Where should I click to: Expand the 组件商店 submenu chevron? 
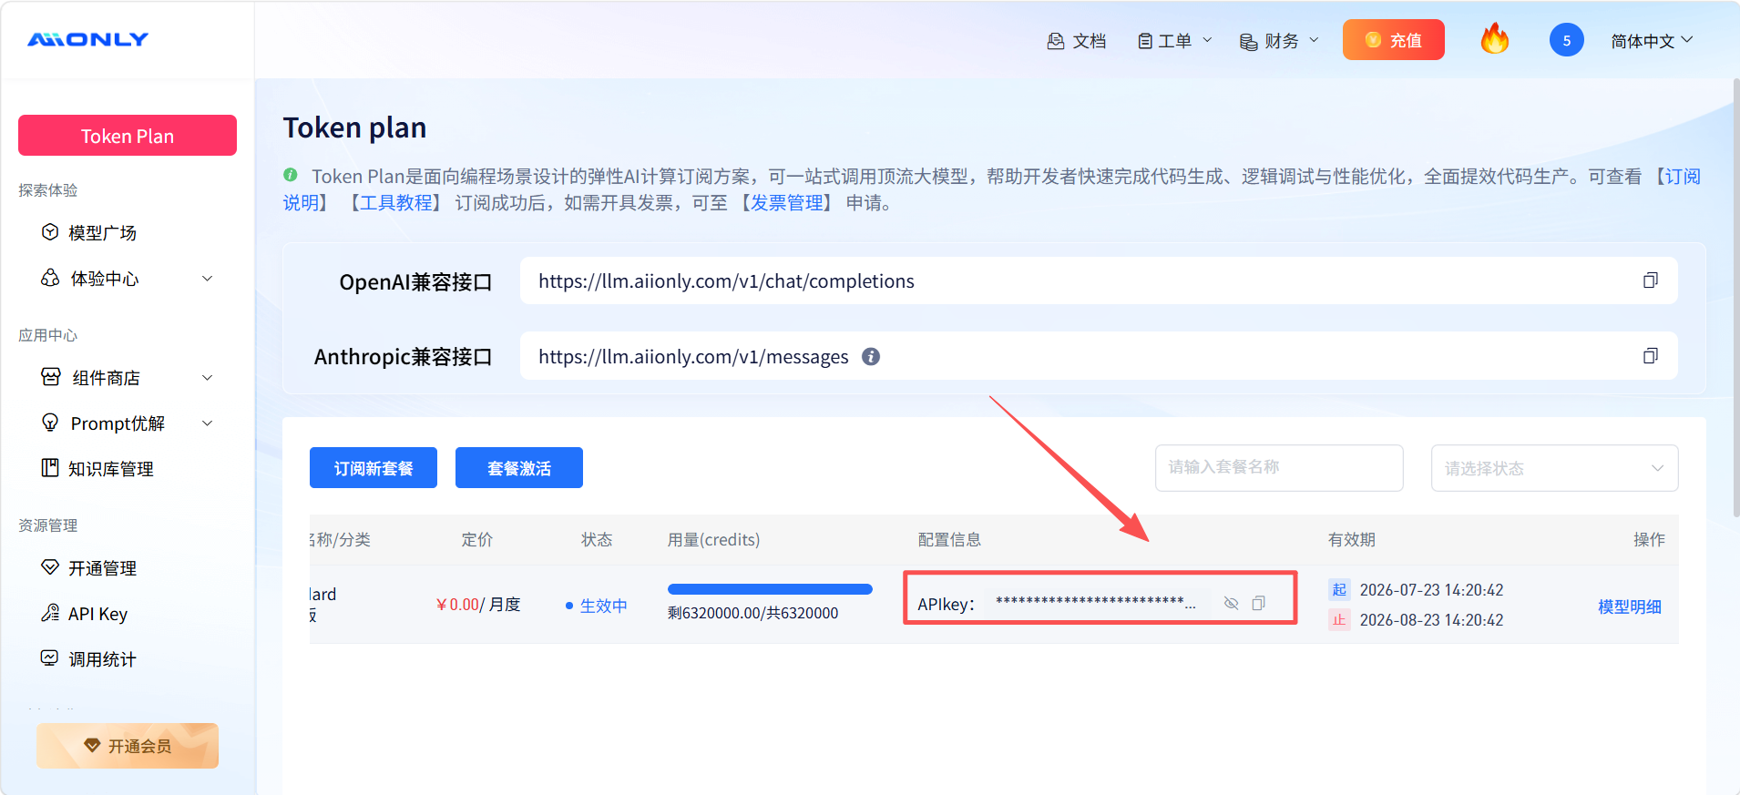(x=208, y=378)
